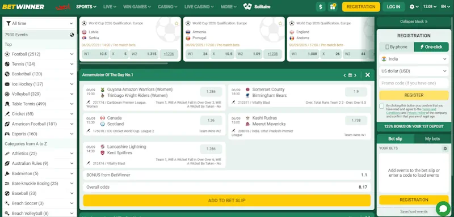Select the Ice Hockey sport icon
The height and width of the screenshot is (217, 454).
7,84
